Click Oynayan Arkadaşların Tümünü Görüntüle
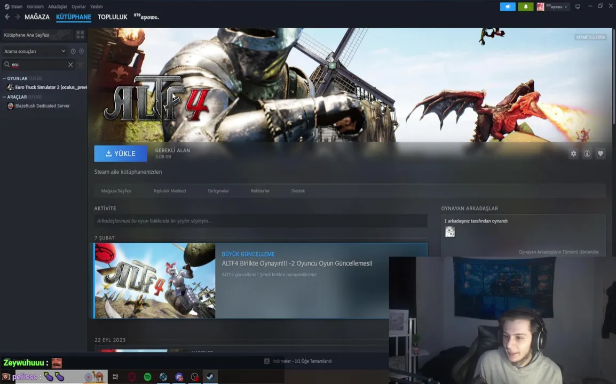This screenshot has width=616, height=384. (558, 252)
